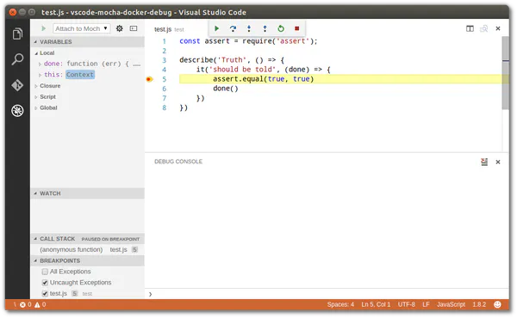
Task: Click line number 3 in gutter
Action: coord(165,60)
